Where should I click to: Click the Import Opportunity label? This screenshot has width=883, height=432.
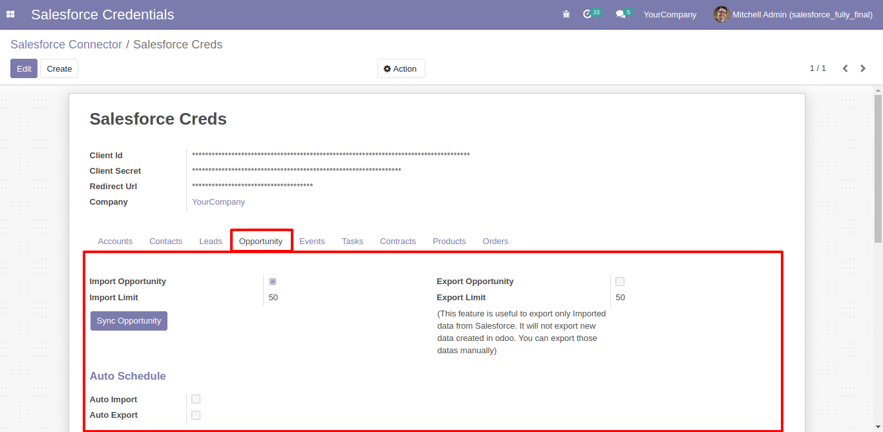(128, 282)
